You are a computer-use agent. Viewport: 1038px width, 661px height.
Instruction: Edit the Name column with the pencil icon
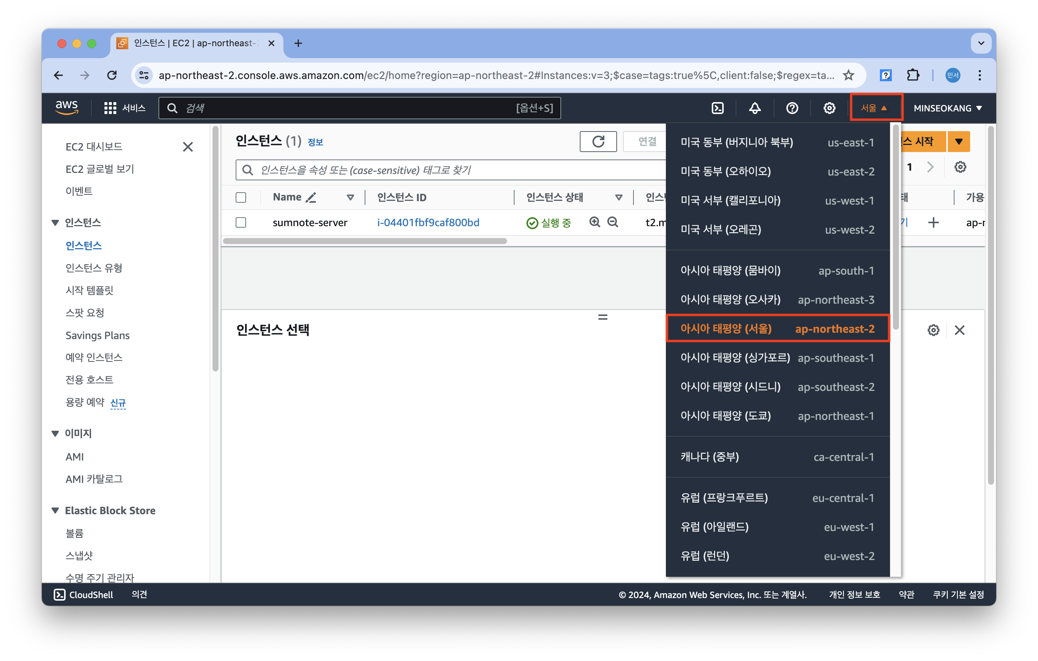[x=311, y=197]
